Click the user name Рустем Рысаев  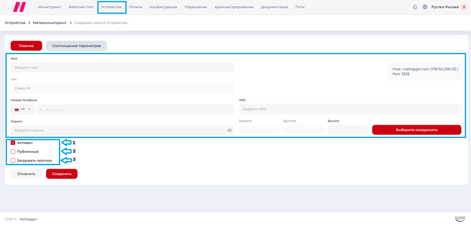tap(445, 7)
